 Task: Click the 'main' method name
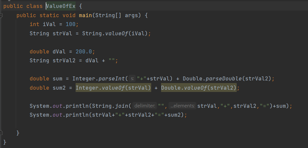pos(85,15)
